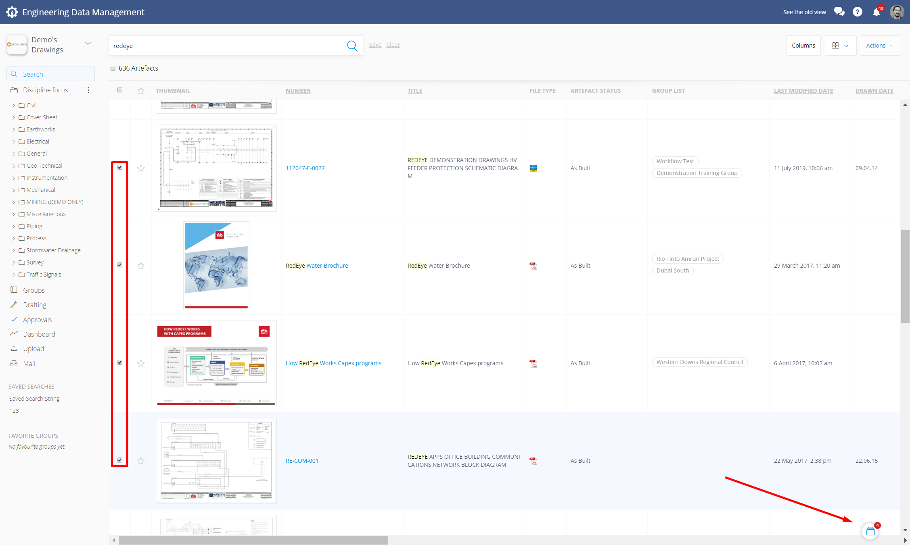Click the Engineering Data Management gear logo

(12, 12)
